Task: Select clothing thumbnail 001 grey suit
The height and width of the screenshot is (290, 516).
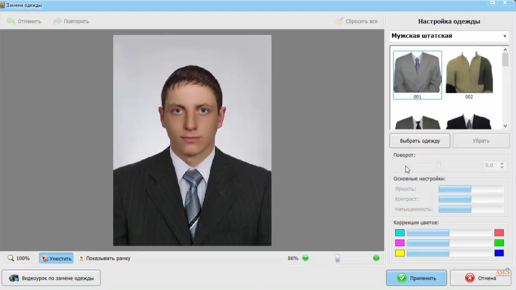Action: click(x=417, y=75)
